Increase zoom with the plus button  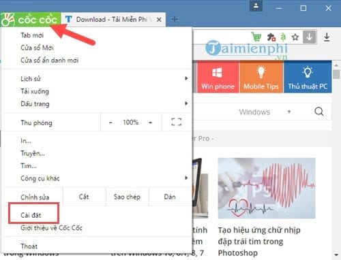[x=150, y=123]
